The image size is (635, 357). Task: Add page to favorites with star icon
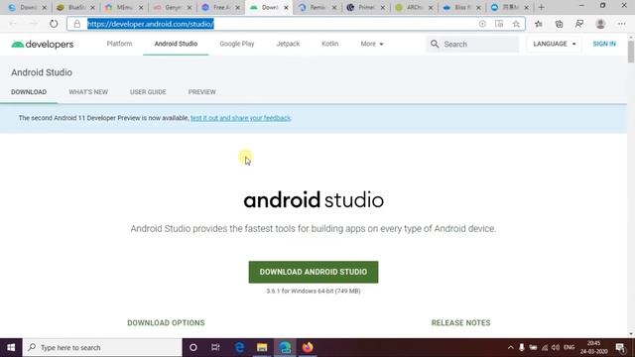[516, 24]
